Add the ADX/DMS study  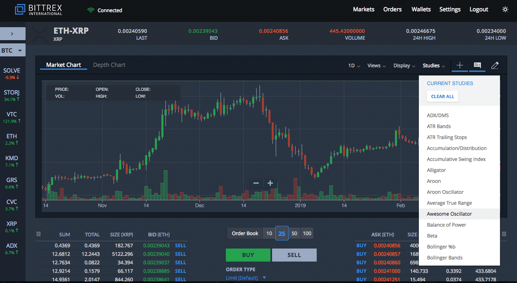pos(459,116)
